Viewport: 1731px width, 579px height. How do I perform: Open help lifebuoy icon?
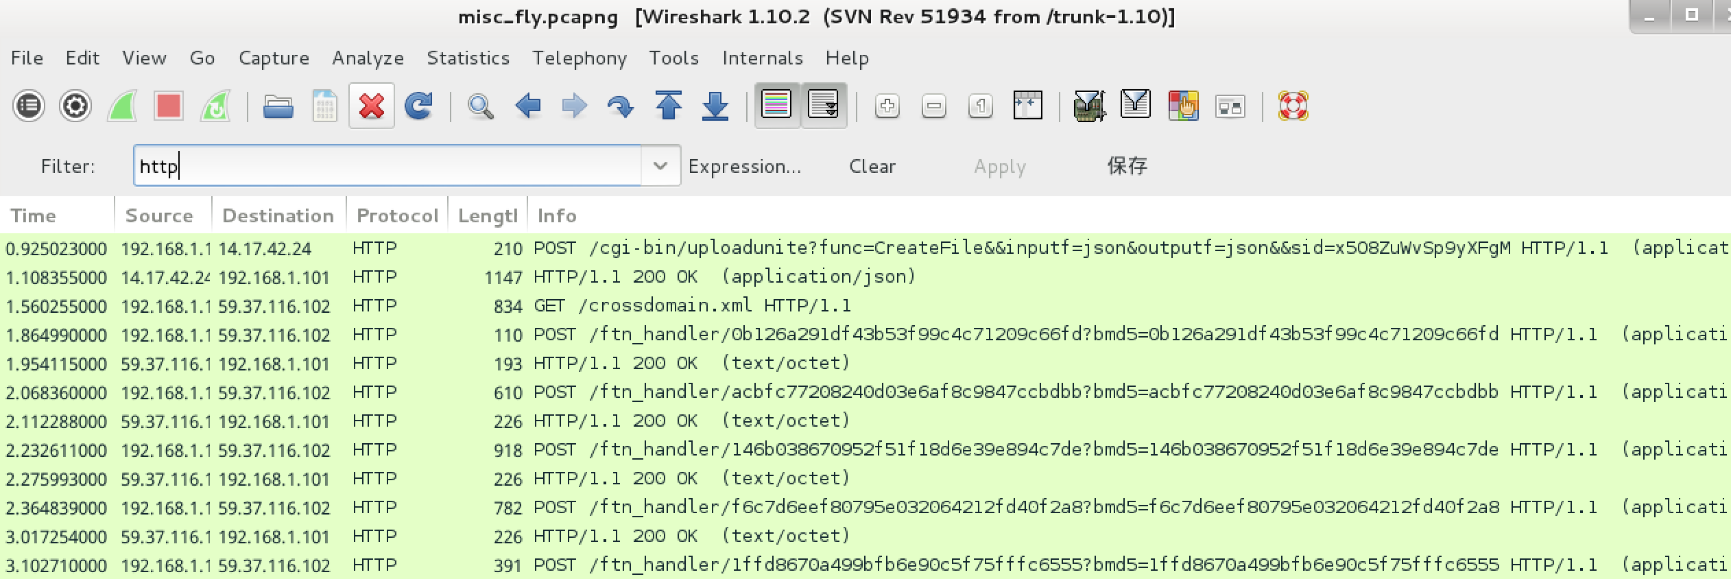(1293, 106)
